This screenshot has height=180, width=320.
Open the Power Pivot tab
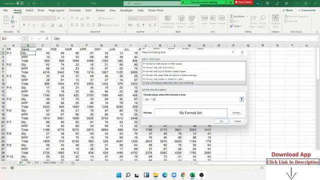[155, 10]
